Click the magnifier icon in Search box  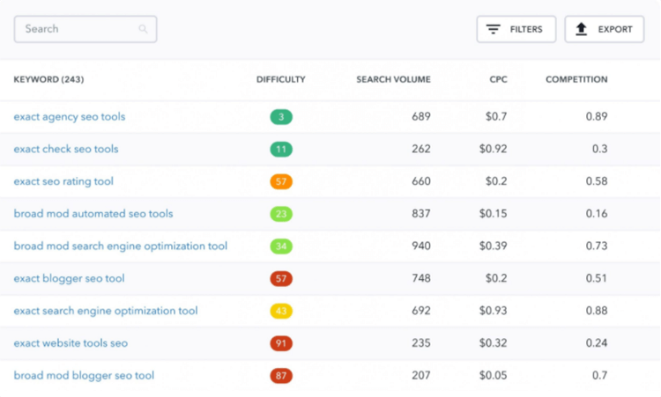pyautogui.click(x=143, y=29)
